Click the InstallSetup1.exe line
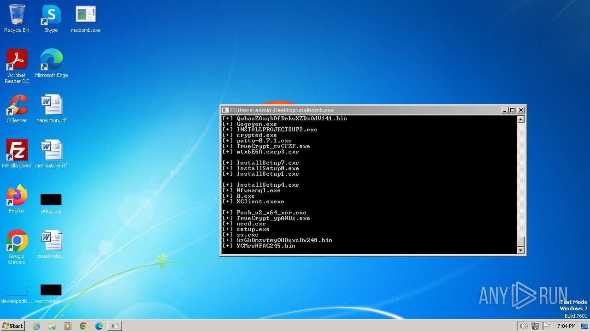This screenshot has height=332, width=590. tap(260, 174)
